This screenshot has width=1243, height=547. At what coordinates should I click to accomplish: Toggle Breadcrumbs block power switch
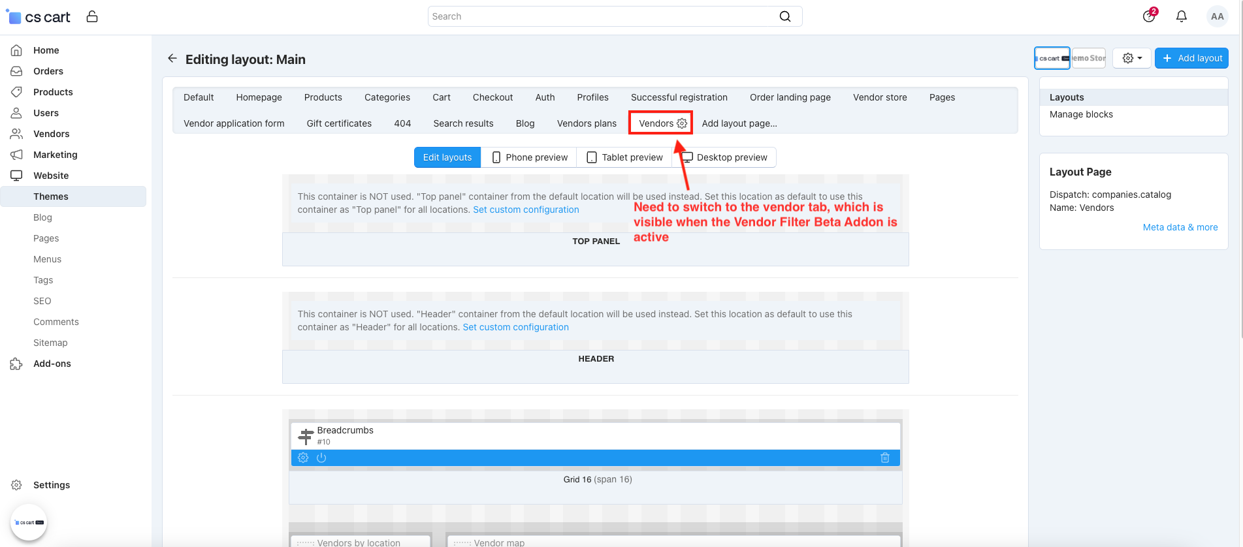click(321, 458)
